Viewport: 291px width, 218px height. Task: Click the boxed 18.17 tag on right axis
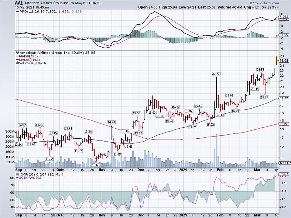point(284,99)
